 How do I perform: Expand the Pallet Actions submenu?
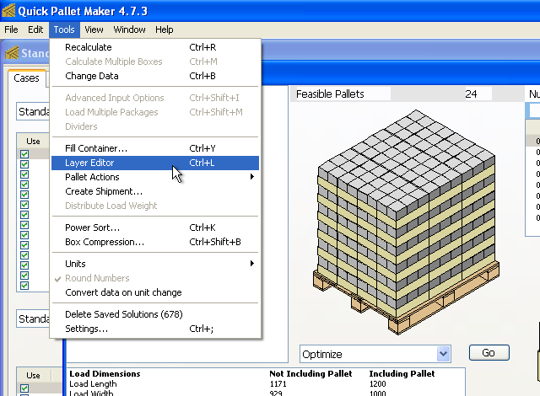155,177
